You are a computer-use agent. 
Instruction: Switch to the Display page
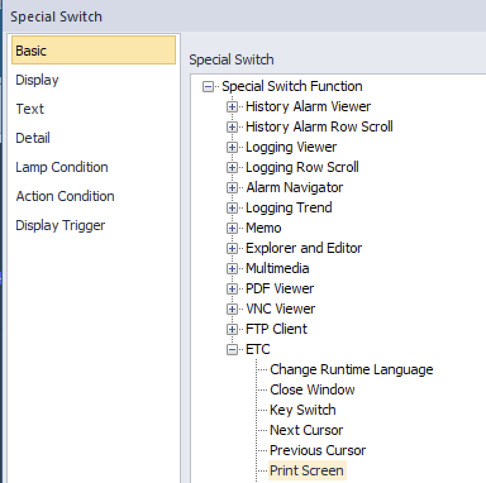tap(37, 80)
